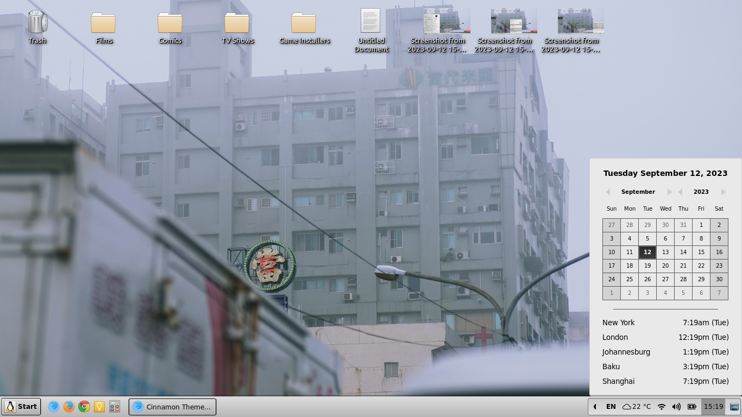Open the battery power applet

tap(692, 406)
